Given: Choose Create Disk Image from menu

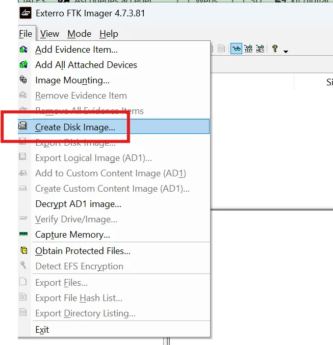Looking at the screenshot, I should [75, 127].
